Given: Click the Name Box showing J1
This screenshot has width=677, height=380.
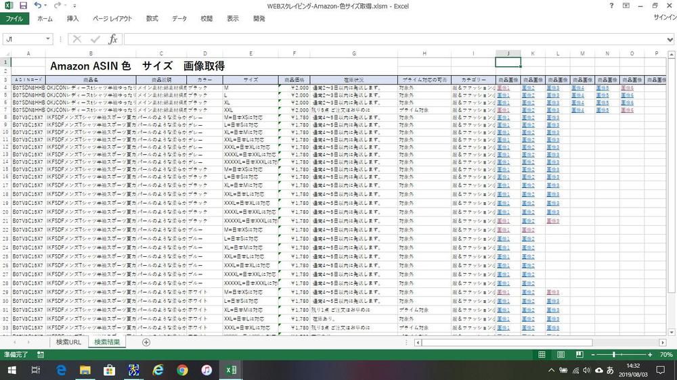Looking at the screenshot, I should pyautogui.click(x=23, y=39).
